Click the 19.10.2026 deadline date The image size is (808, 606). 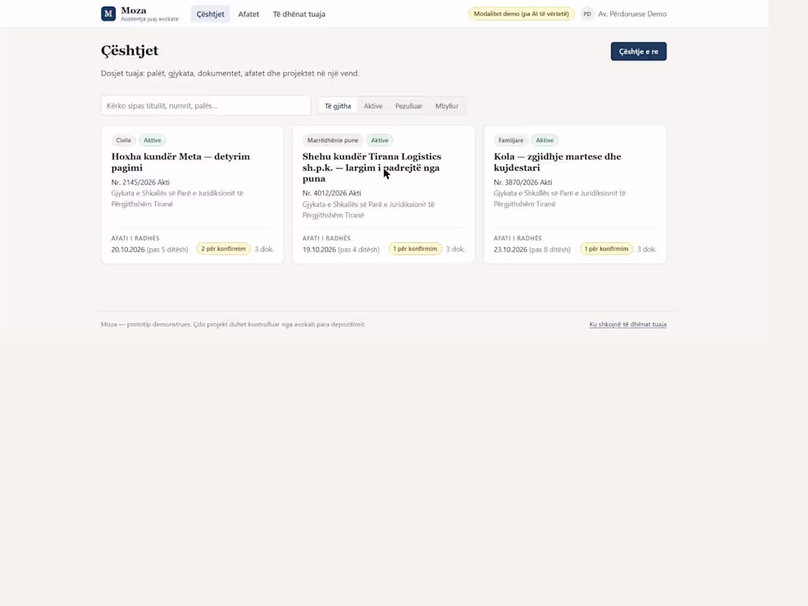319,250
